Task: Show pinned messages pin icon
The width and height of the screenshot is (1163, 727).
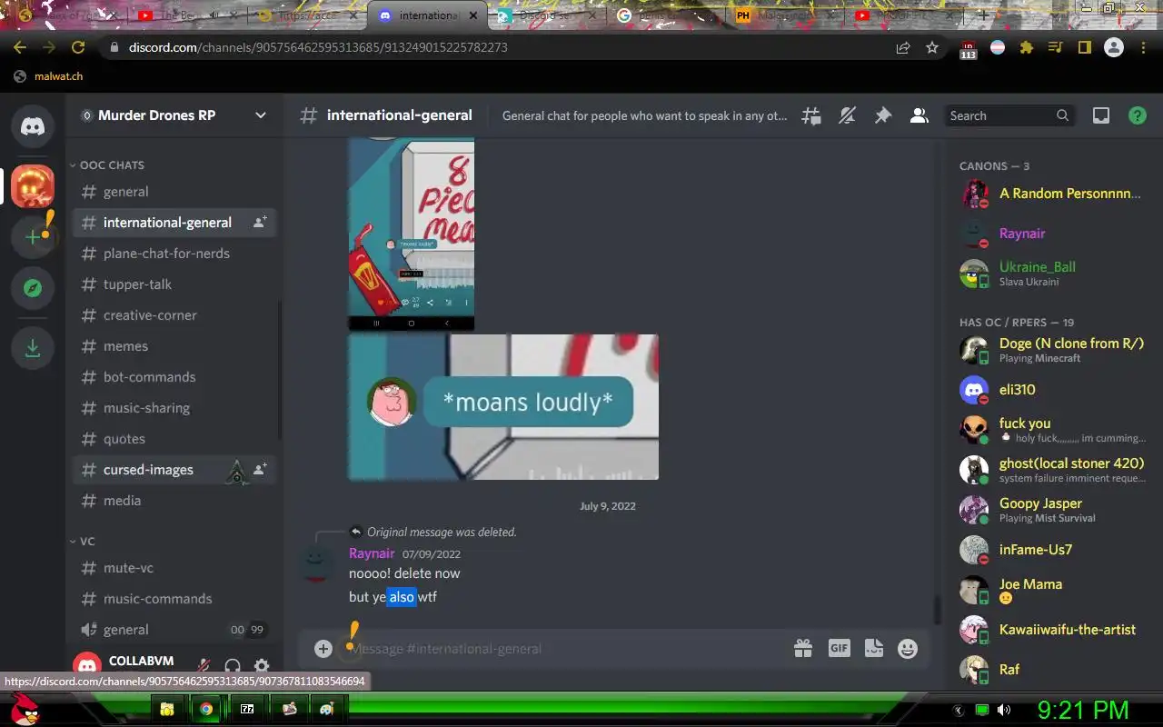Action: tap(883, 115)
